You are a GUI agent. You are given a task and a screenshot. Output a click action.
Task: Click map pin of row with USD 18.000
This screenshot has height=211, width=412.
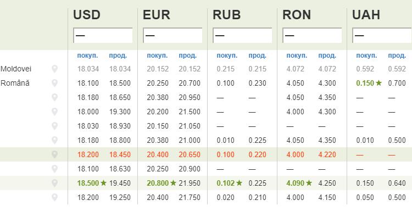point(54,112)
